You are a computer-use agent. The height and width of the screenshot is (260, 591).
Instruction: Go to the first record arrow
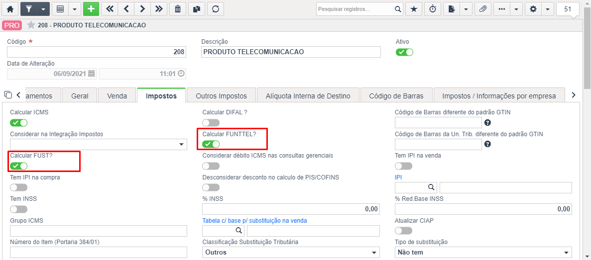[110, 9]
